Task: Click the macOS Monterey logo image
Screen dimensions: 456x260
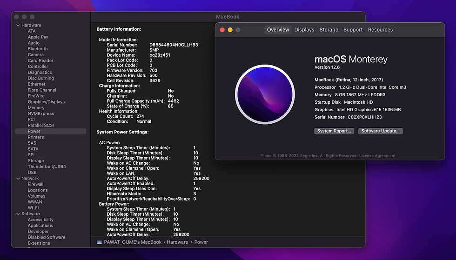Action: (x=265, y=94)
